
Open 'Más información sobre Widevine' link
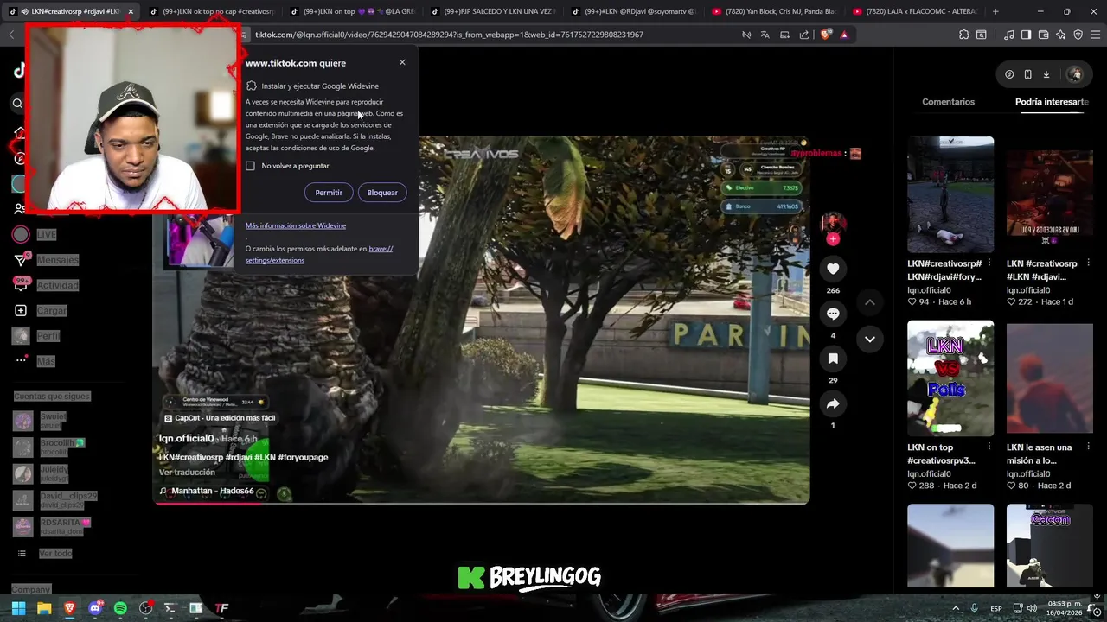pos(296,225)
